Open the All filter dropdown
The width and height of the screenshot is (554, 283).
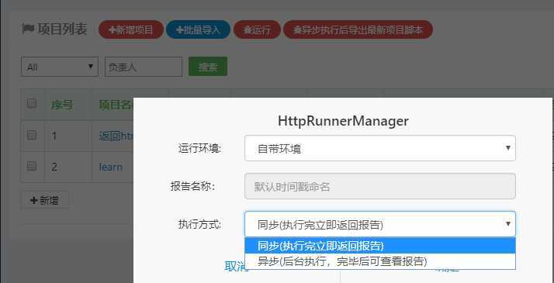(x=60, y=67)
